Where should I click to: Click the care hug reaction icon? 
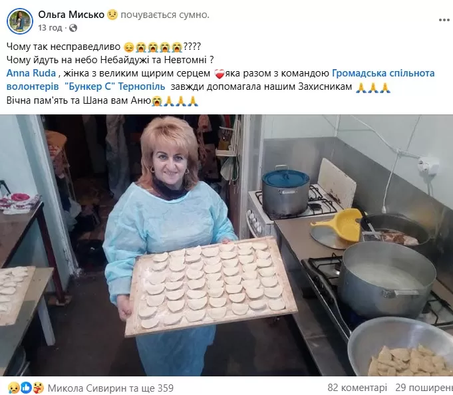(x=38, y=388)
